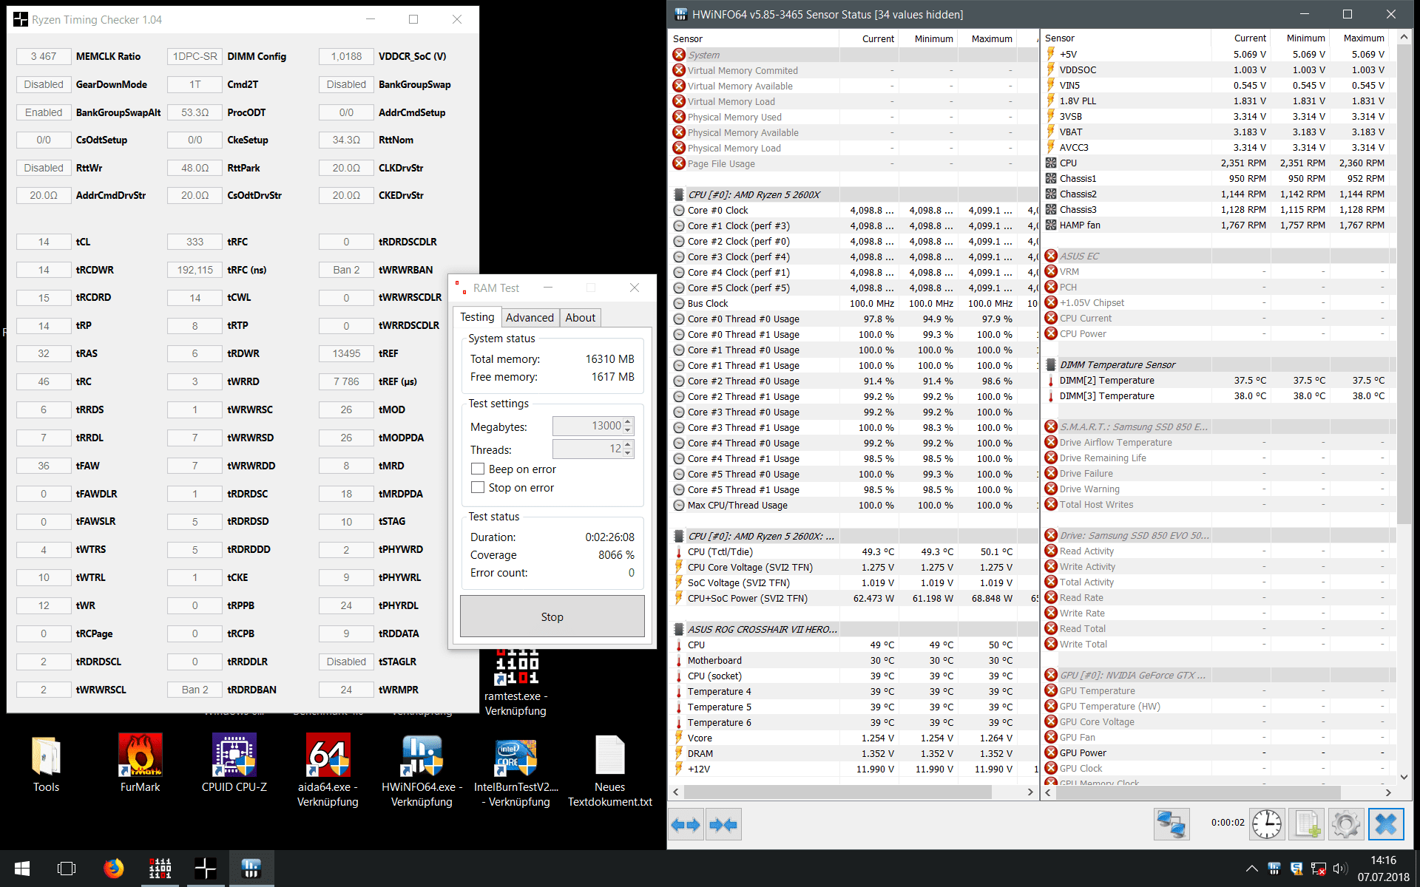
Task: Open the Windows Start menu
Action: 22,869
